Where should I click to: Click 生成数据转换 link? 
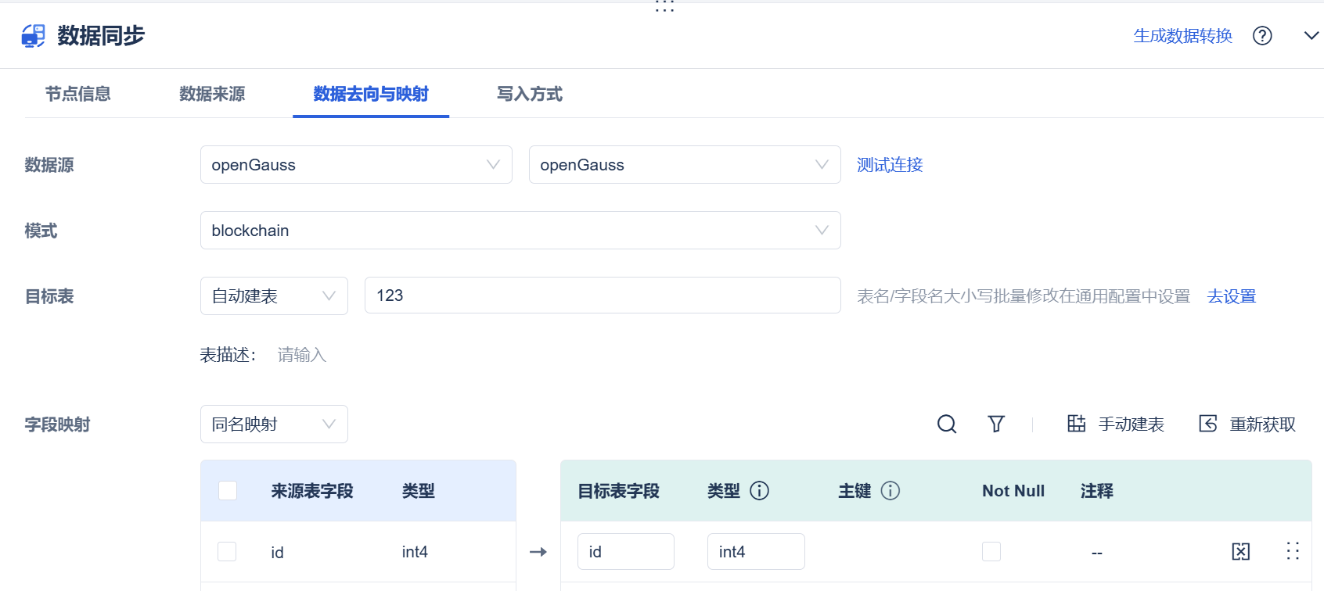(x=1183, y=36)
